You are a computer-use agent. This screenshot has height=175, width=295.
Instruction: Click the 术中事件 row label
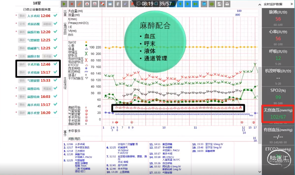point(74,131)
